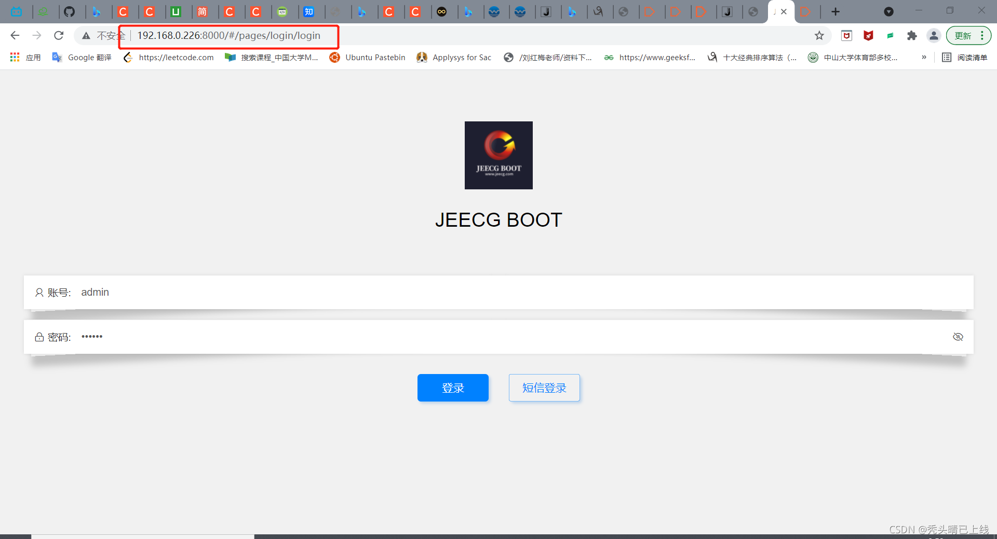Open the Extensions puzzle-piece menu

(912, 35)
